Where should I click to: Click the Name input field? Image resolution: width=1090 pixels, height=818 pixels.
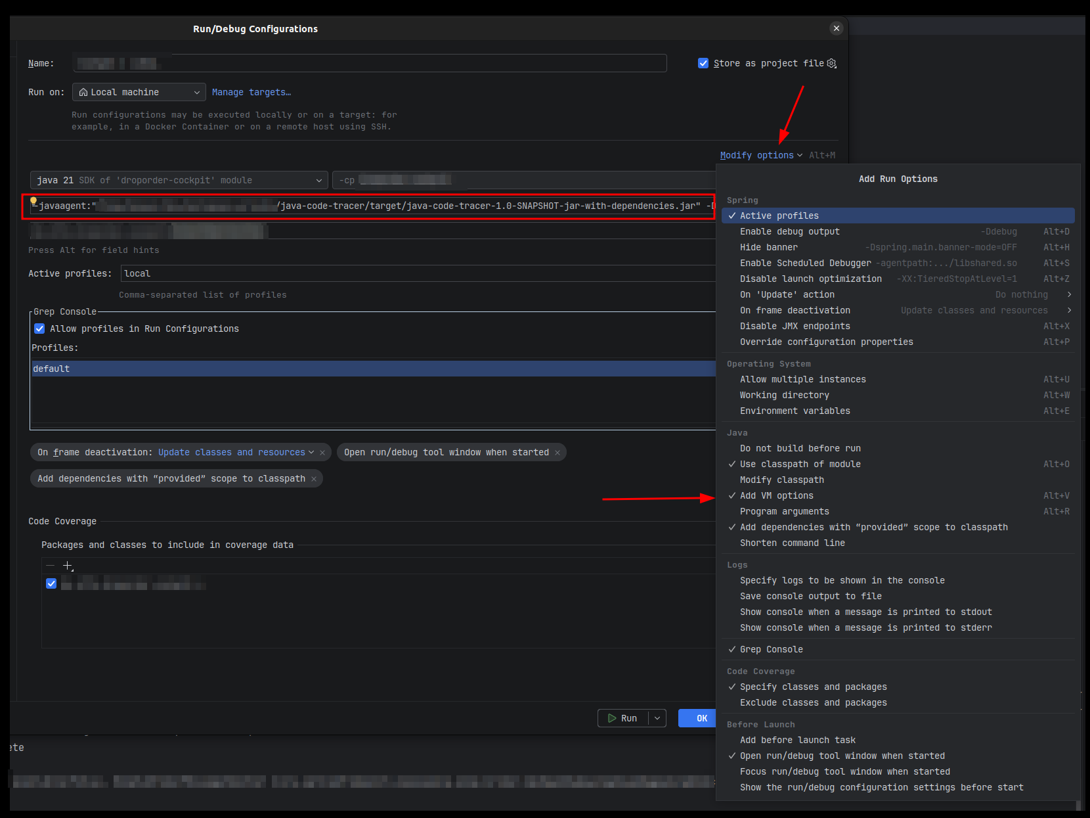pos(370,63)
